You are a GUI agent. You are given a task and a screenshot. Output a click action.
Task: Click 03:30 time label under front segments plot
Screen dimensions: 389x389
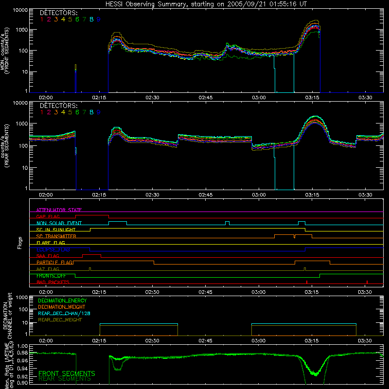[365, 98]
